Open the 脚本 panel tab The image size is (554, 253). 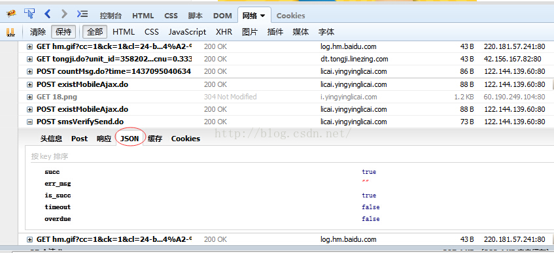coord(196,16)
